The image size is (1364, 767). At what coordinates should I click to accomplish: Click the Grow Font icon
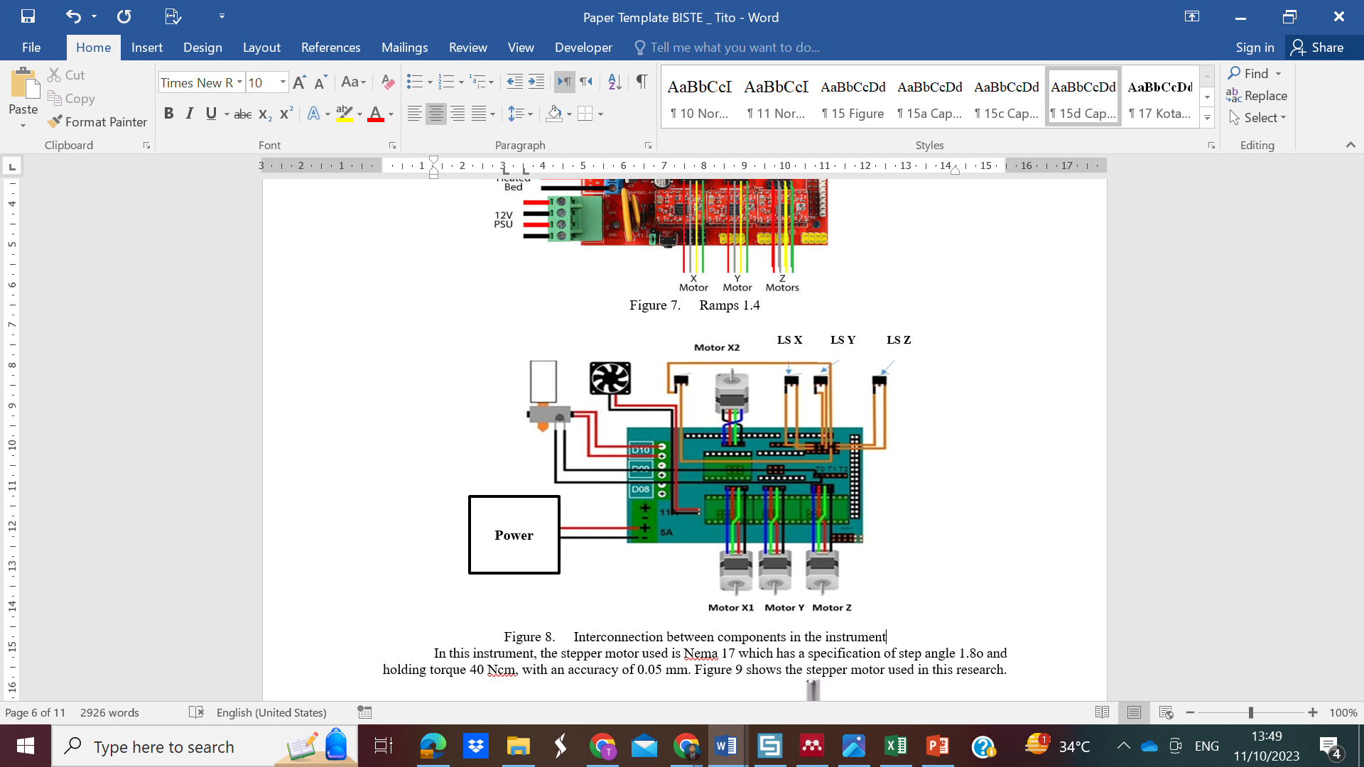299,82
